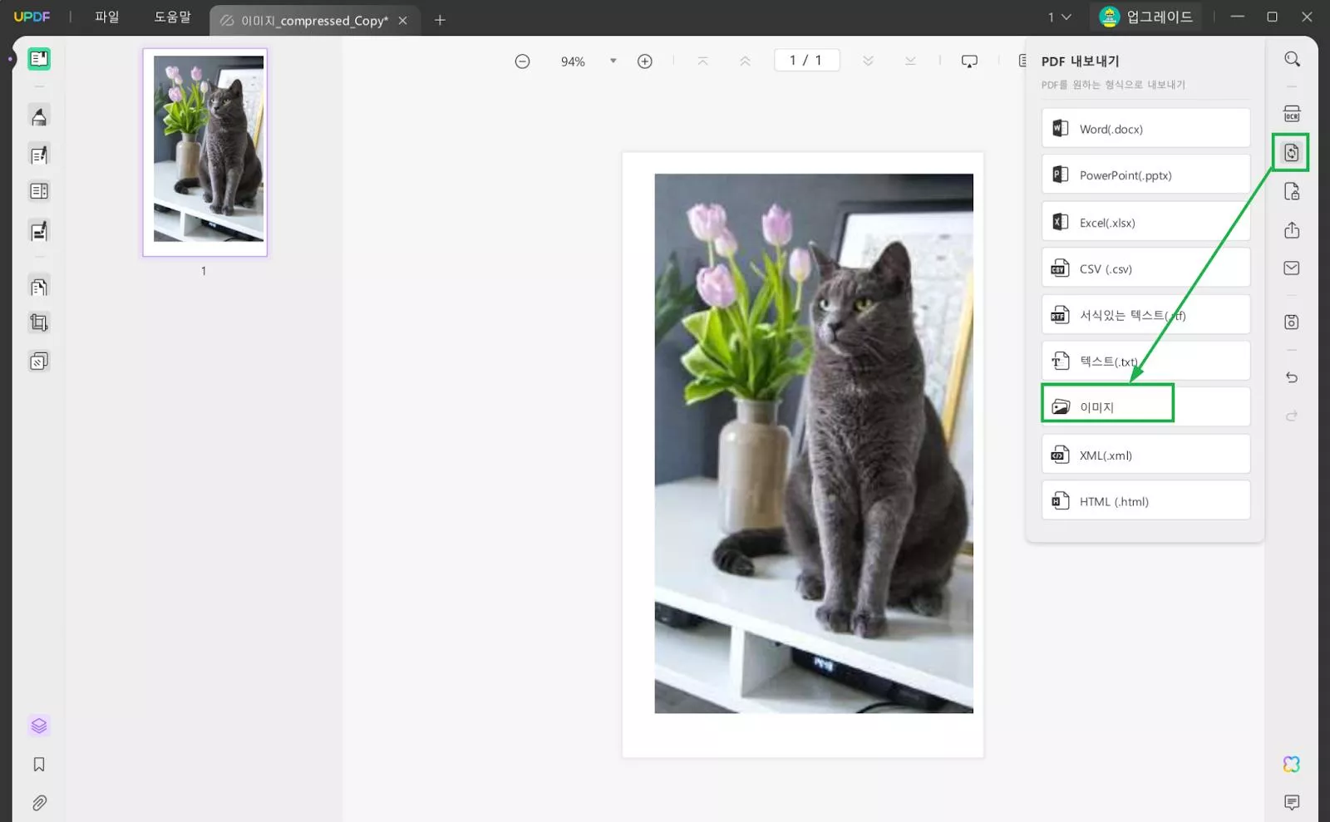This screenshot has height=822, width=1330.
Task: Export the PDF as Excel(.xlsx)
Action: click(x=1145, y=222)
